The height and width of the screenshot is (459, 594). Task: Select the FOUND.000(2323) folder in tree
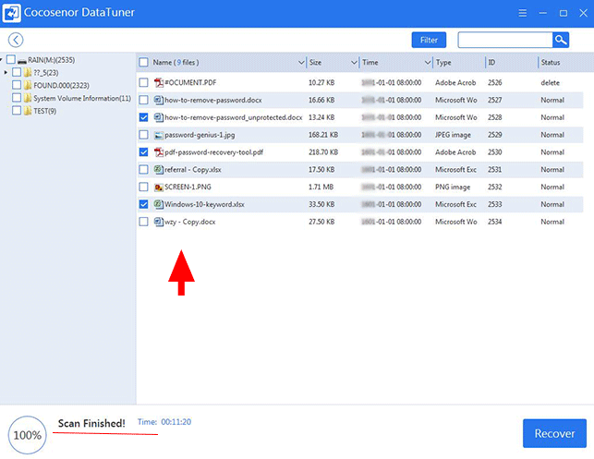tap(60, 85)
